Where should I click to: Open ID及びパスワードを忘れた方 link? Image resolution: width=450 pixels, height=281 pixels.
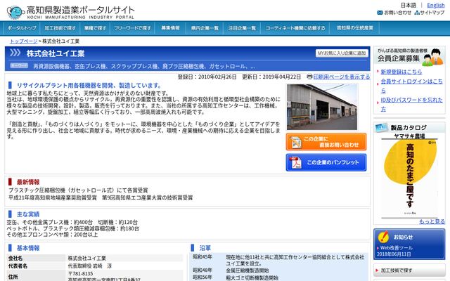411,105
